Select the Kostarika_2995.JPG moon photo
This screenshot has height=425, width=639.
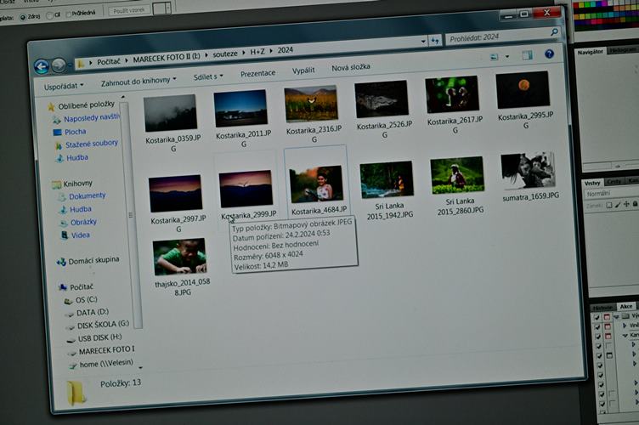(x=523, y=89)
